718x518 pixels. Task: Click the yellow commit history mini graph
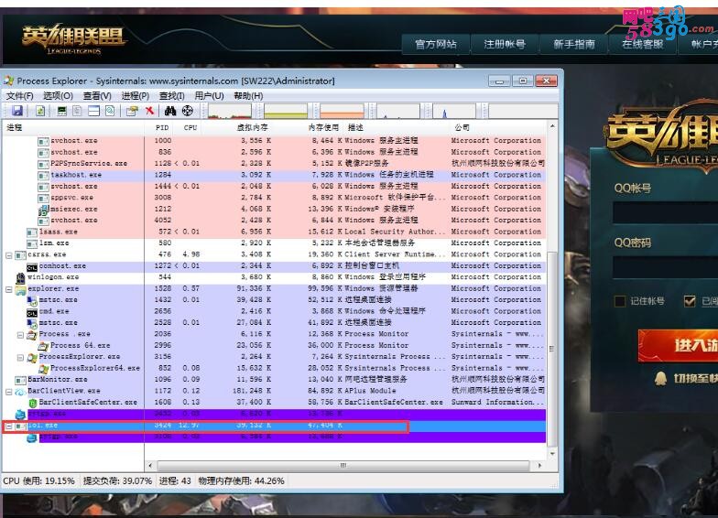click(x=286, y=112)
